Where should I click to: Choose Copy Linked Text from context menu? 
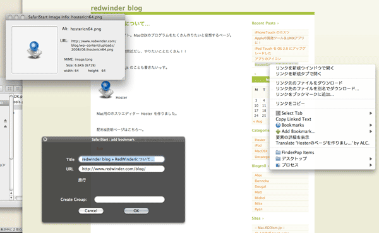pyautogui.click(x=293, y=119)
